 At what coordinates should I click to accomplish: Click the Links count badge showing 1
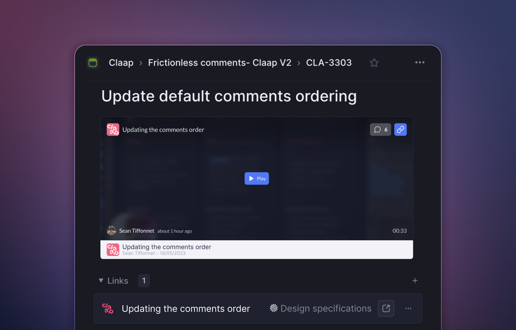(x=144, y=281)
